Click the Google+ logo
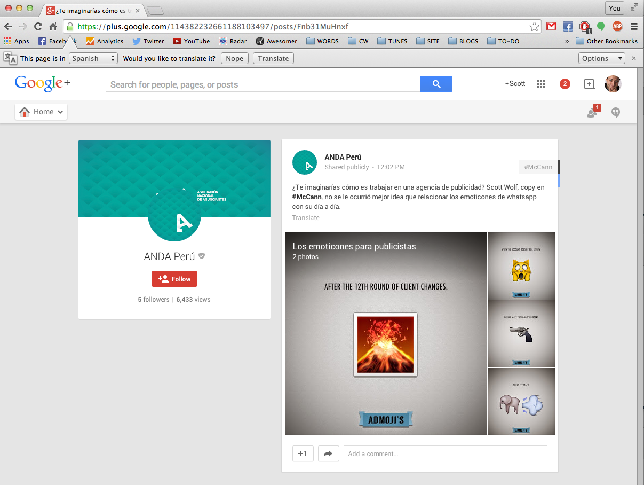Viewport: 644px width, 485px height. (x=42, y=83)
